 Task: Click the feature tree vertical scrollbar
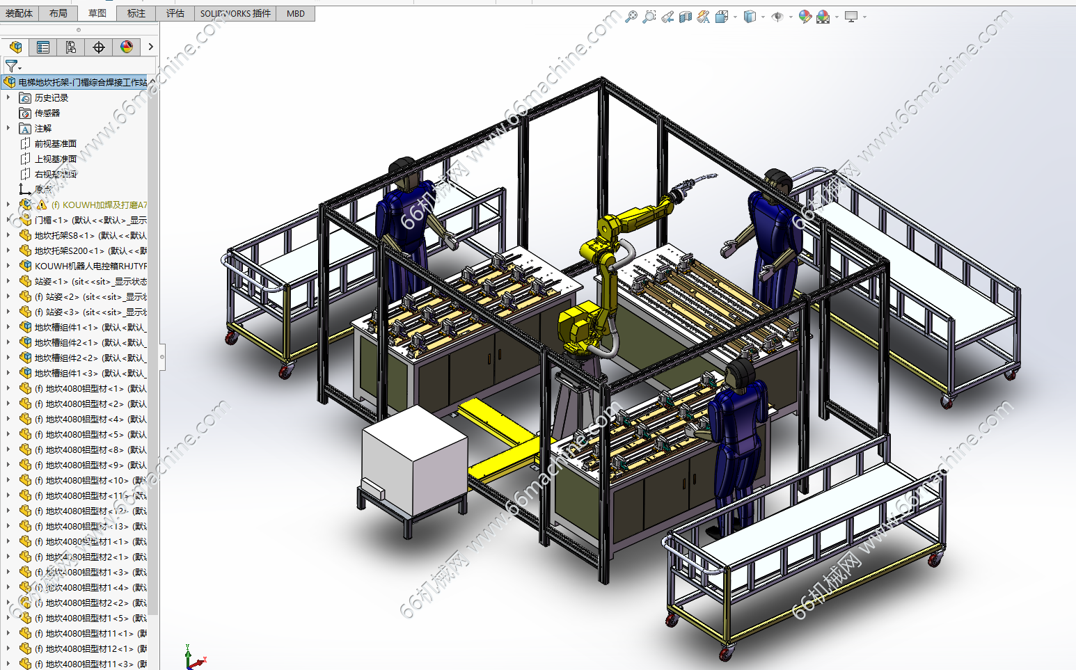click(x=153, y=348)
